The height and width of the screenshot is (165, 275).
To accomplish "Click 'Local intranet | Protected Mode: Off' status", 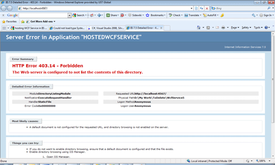I will point(209,161).
